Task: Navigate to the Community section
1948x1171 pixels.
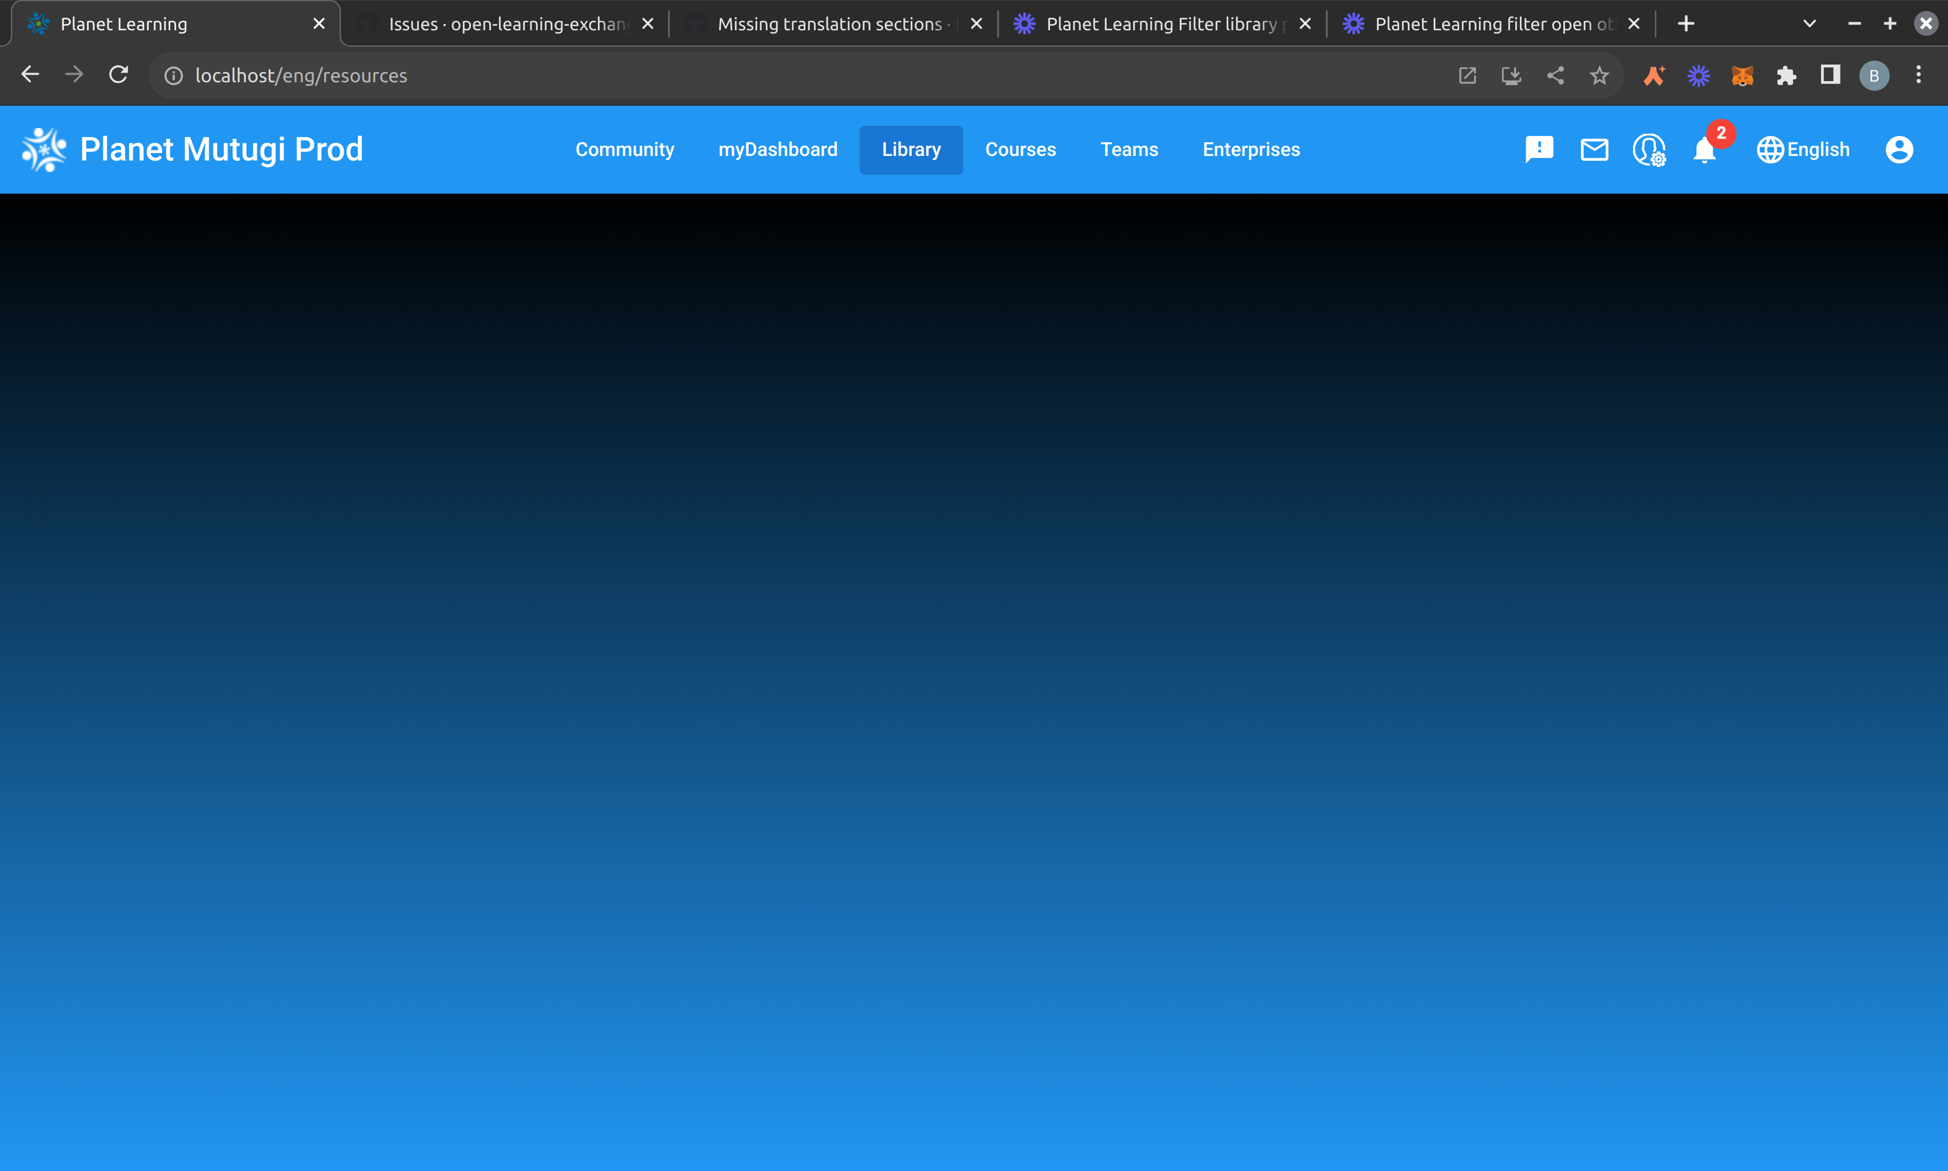Action: click(x=625, y=149)
